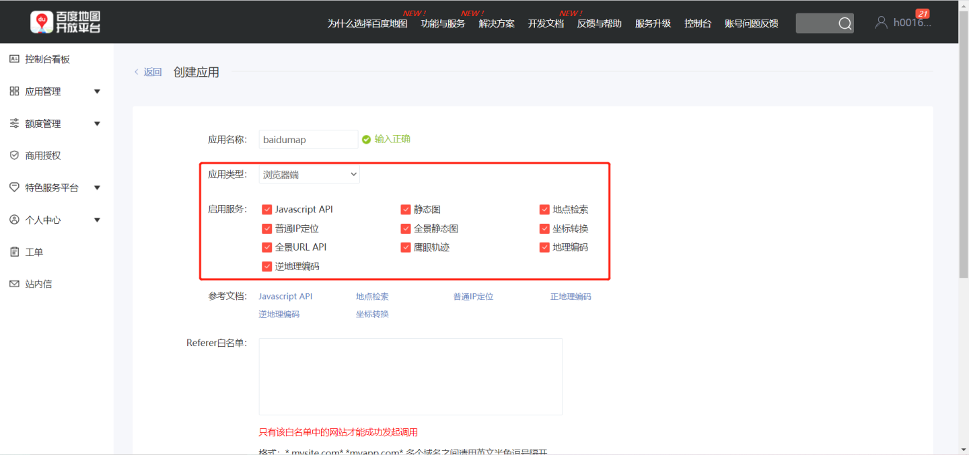Click the search magnifier icon in header

tap(845, 24)
